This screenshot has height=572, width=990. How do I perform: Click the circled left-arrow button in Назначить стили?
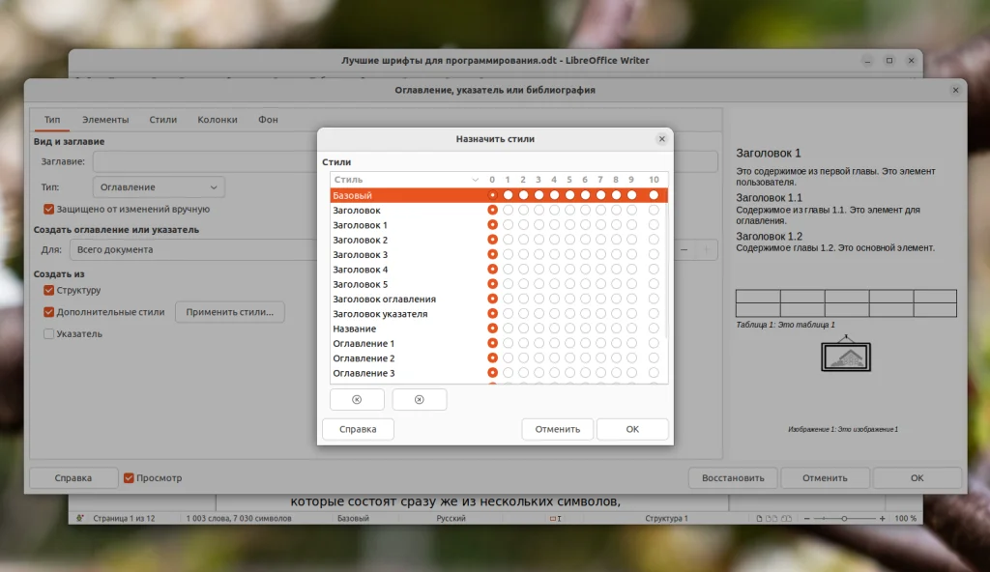[x=357, y=399]
